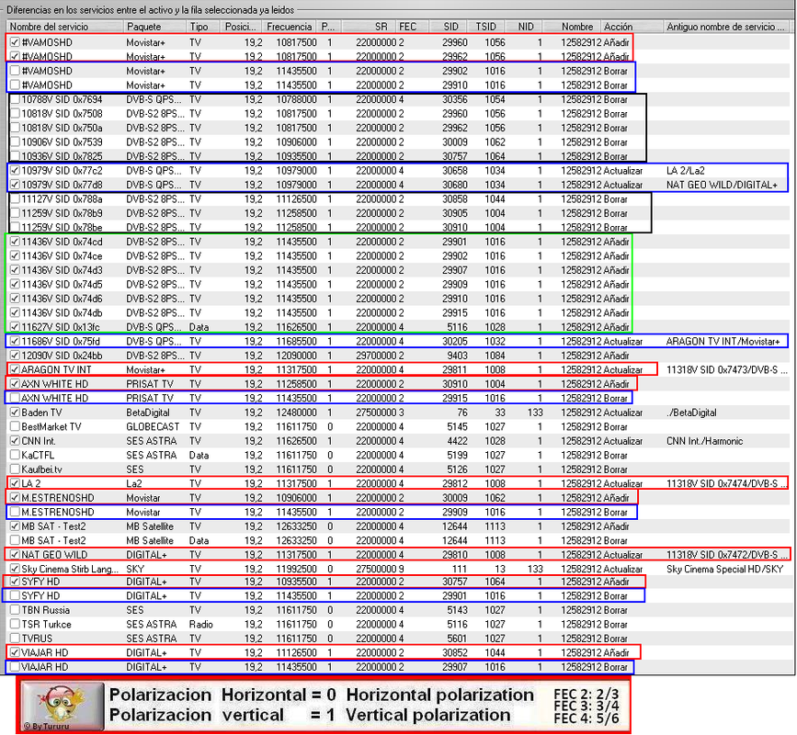Sort by the Acción column header
The height and width of the screenshot is (735, 797).
(632, 27)
